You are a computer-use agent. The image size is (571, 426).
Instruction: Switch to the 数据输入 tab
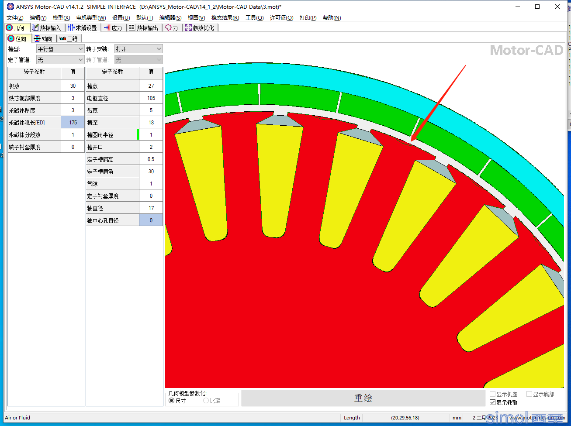coord(46,27)
